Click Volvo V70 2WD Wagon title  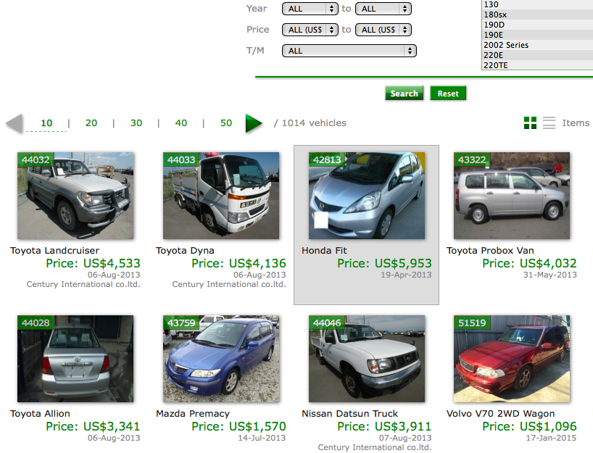click(x=501, y=414)
